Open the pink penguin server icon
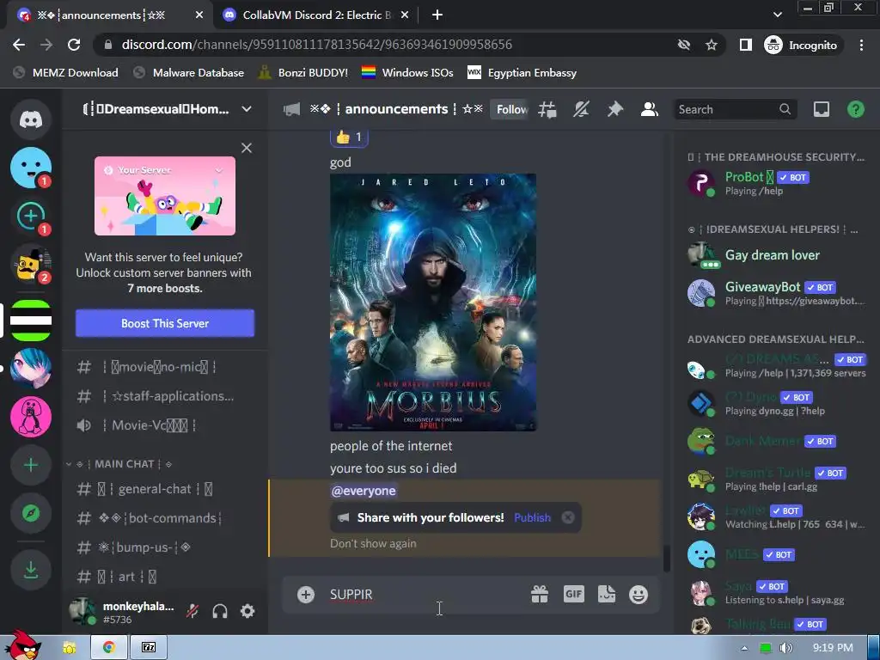Viewport: 880px width, 660px height. 31,417
